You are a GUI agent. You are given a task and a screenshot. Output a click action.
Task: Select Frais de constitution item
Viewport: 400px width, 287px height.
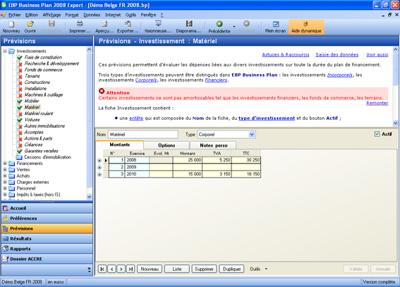43,57
